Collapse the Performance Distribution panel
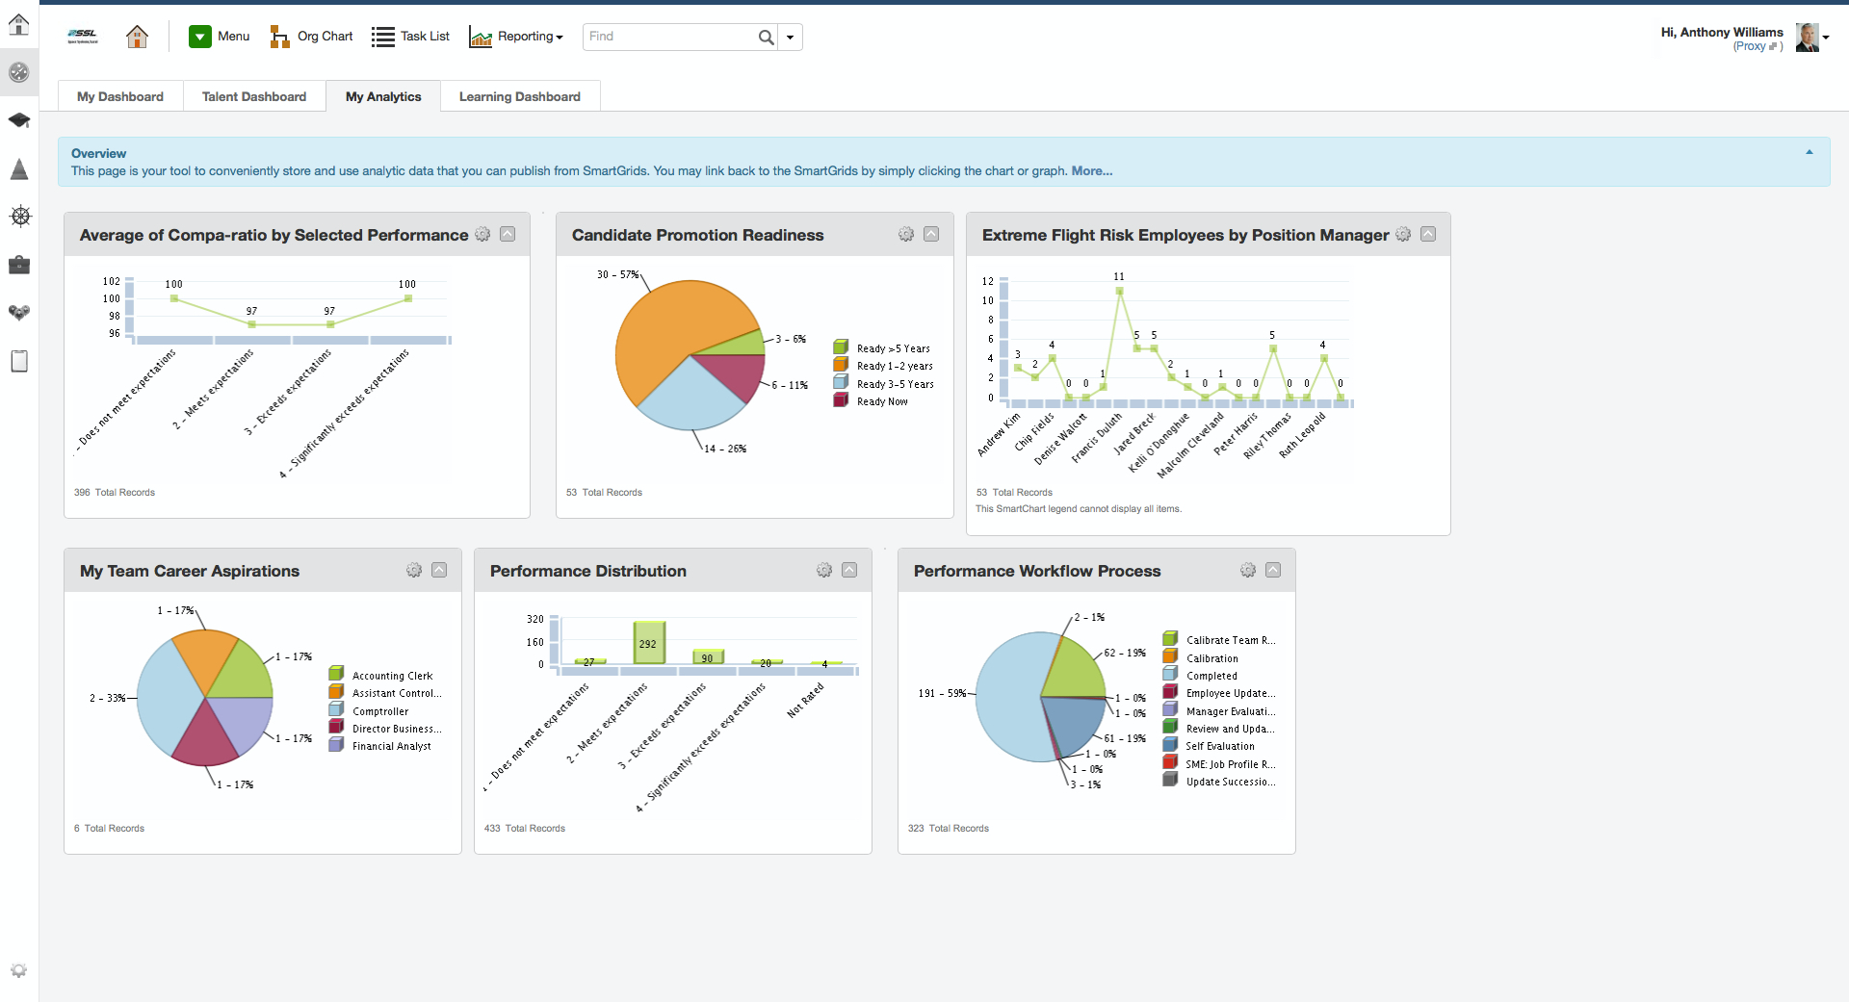This screenshot has width=1849, height=1002. [849, 570]
